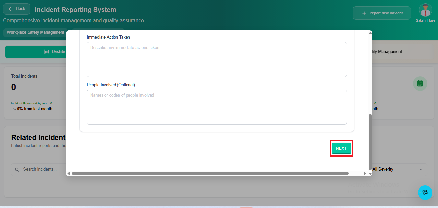Click the blue floating assistant button

[x=425, y=192]
